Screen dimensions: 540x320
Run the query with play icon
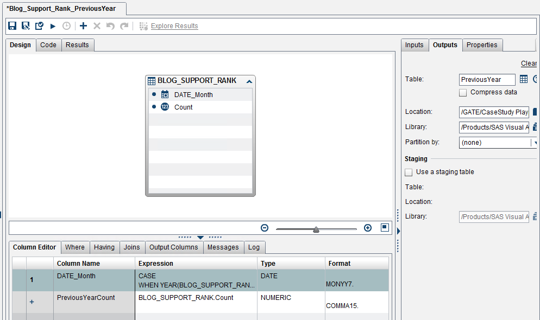pos(53,26)
